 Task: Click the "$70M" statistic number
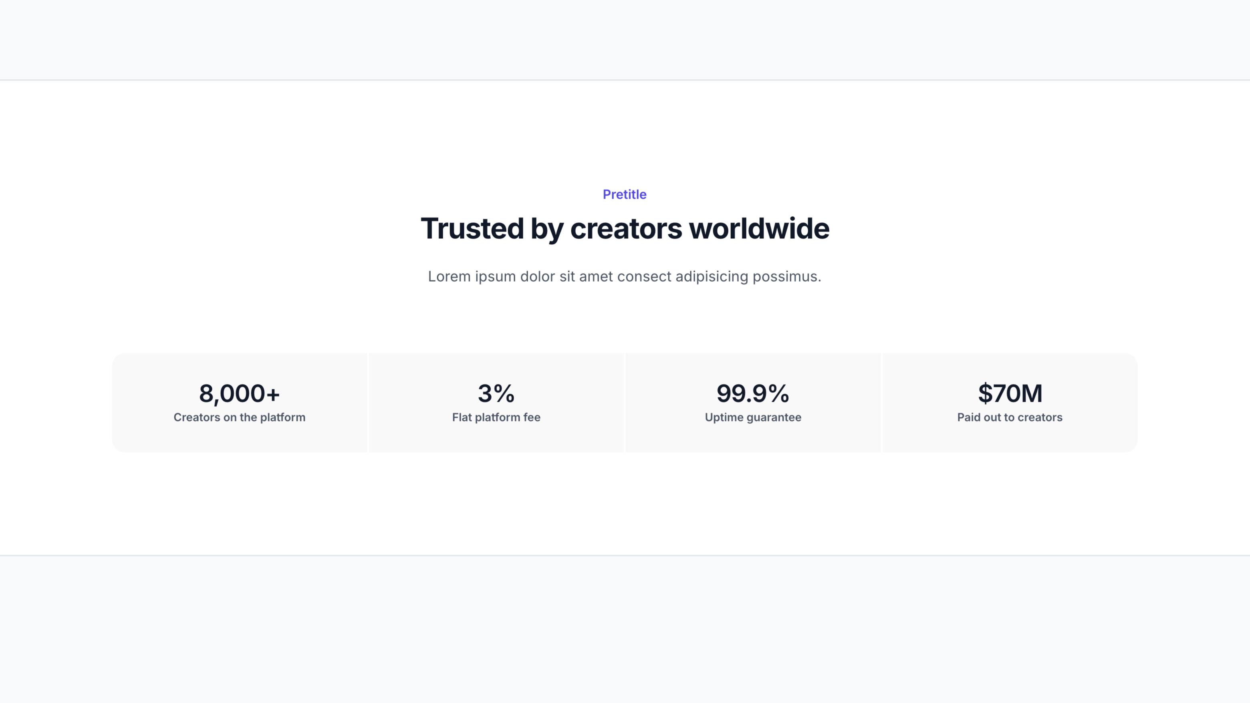click(x=1010, y=393)
